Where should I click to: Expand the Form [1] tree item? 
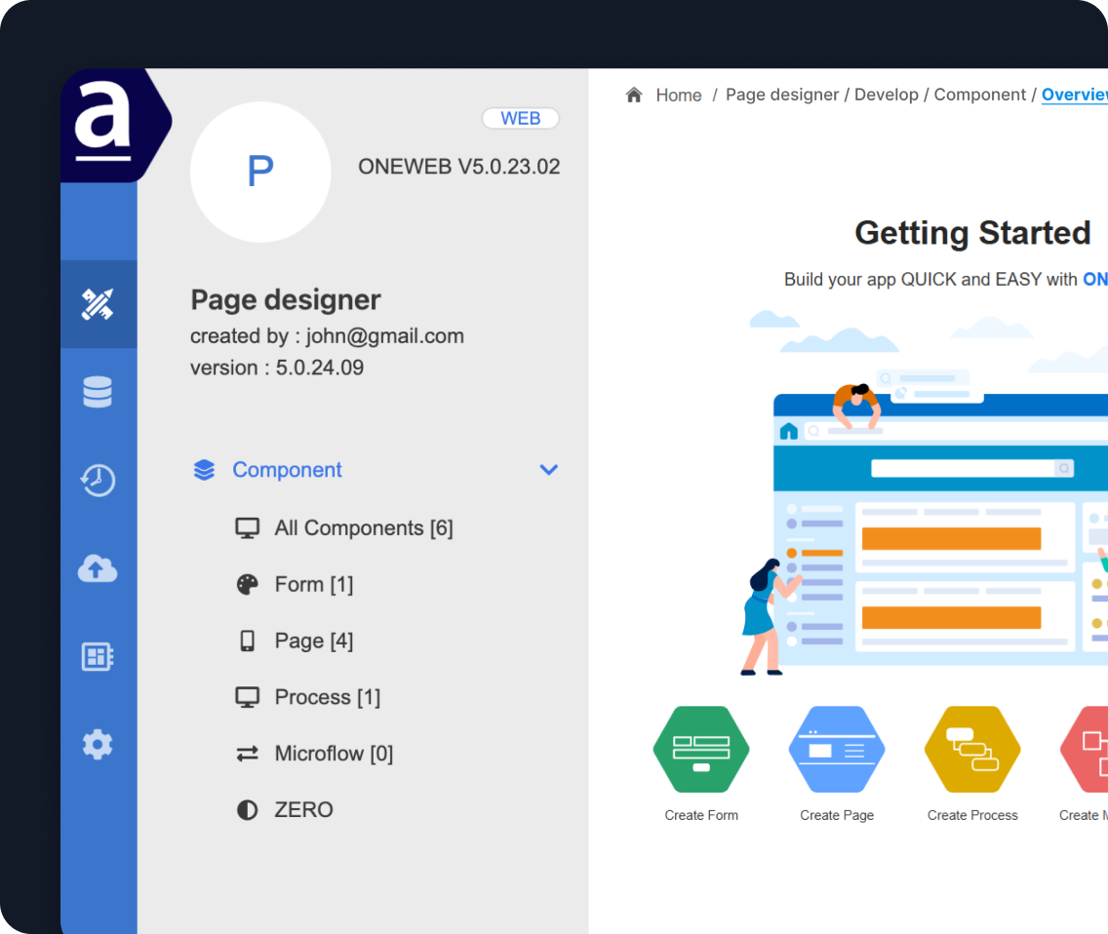312,584
